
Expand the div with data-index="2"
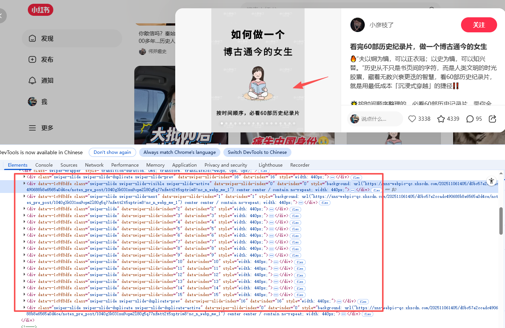click(x=25, y=209)
